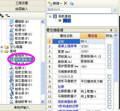This screenshot has width=120, height=111.
Task: Tick the 附加 checkbox for 马凳筋信息
Action: 109,76
